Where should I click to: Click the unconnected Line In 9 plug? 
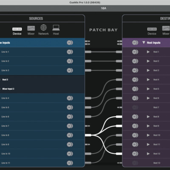(x=88, y=144)
